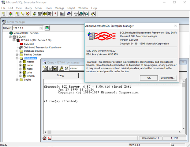This screenshot has width=190, height=147.
Task: Click the red lines icon beside cancel
Action: [49, 138]
